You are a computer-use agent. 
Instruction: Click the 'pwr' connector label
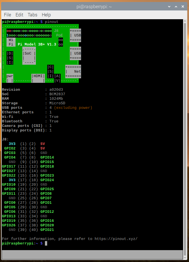[x=10, y=76]
